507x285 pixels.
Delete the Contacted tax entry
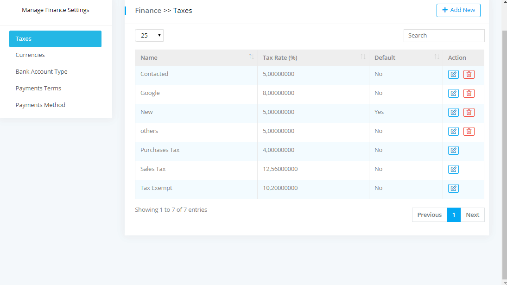[x=469, y=74]
